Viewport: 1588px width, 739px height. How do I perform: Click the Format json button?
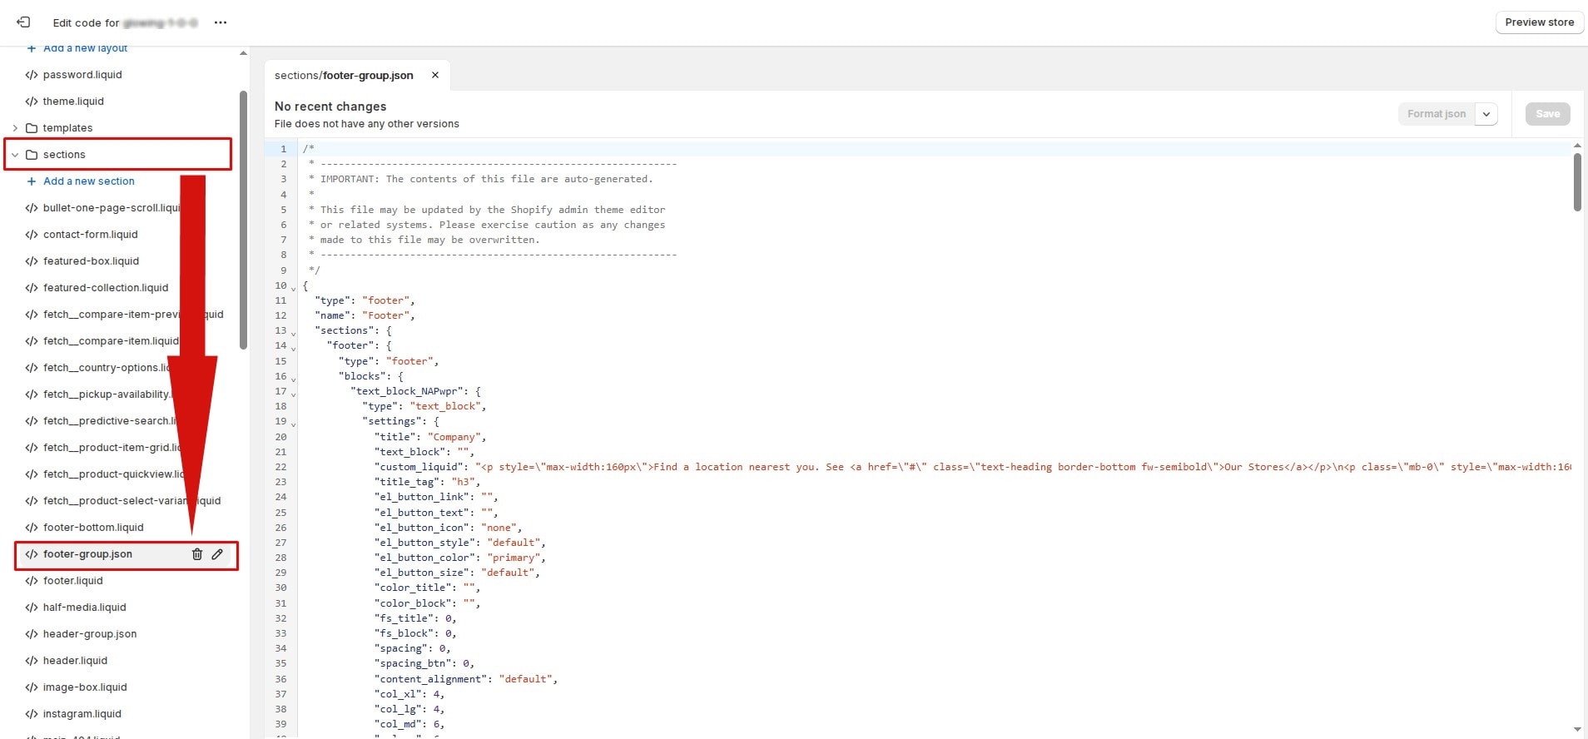tap(1437, 114)
